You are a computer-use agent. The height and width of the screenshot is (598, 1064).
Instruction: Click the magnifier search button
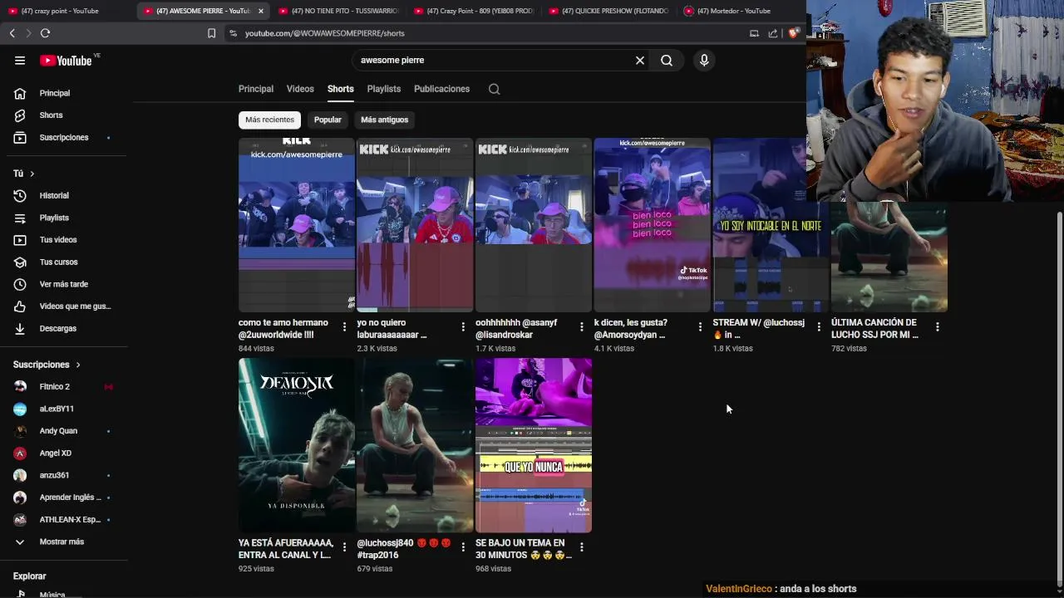coord(667,61)
